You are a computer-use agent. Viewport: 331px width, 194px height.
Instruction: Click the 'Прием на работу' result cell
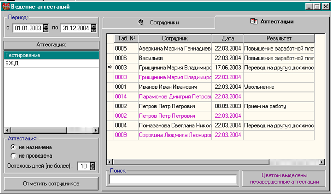[x=279, y=106]
